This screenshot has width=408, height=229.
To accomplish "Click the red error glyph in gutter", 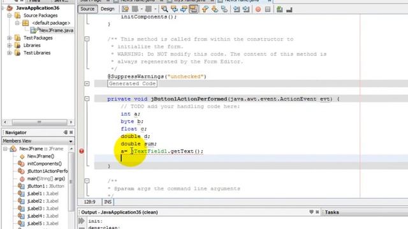I will point(82,151).
